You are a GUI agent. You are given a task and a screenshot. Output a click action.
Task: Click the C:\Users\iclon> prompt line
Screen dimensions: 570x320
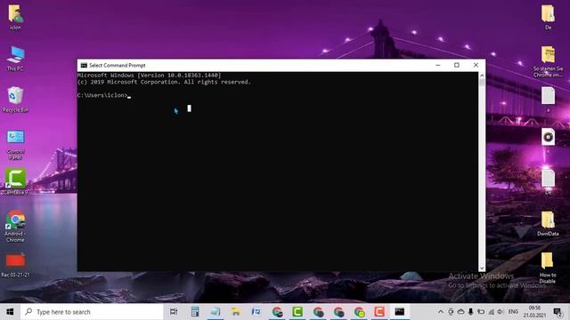(x=104, y=95)
